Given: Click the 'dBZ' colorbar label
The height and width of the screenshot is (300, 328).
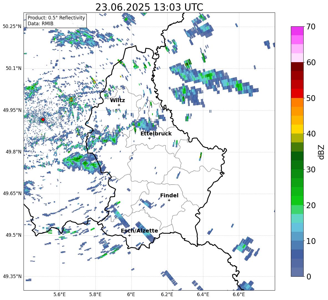Looking at the screenshot, I should click(x=322, y=152).
